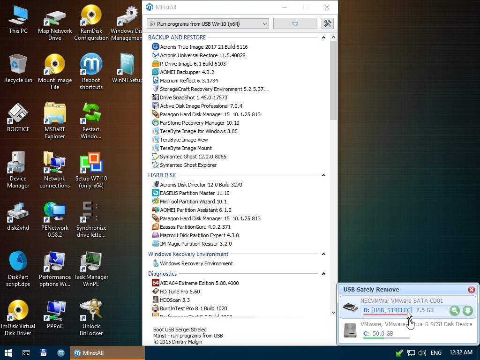Open volume control in system tray
The height and width of the screenshot is (360, 480).
(x=422, y=353)
